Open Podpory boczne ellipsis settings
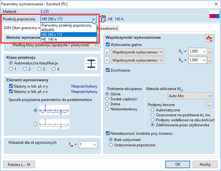The image size is (221, 171). pyautogui.click(x=209, y=105)
